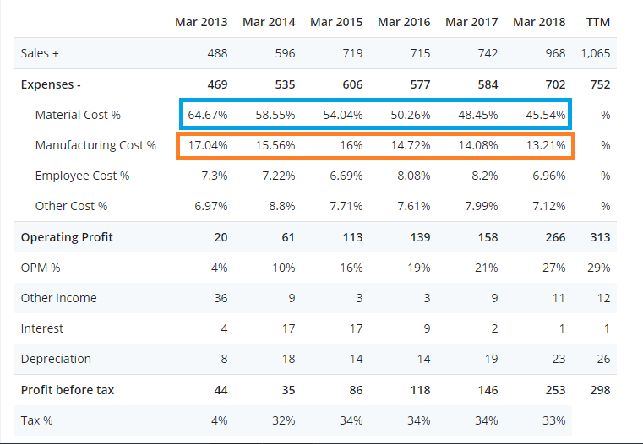Click the Manufacturing Cost % row label
Image resolution: width=643 pixels, height=444 pixels.
[x=95, y=145]
